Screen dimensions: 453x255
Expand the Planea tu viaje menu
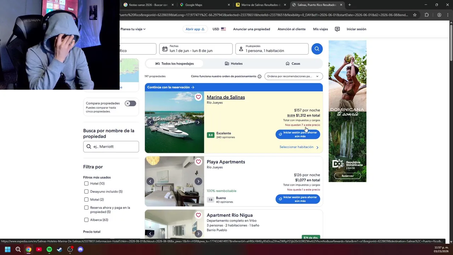coord(133,29)
